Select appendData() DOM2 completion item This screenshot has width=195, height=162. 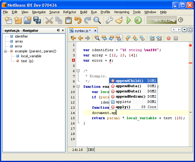coord(133,91)
